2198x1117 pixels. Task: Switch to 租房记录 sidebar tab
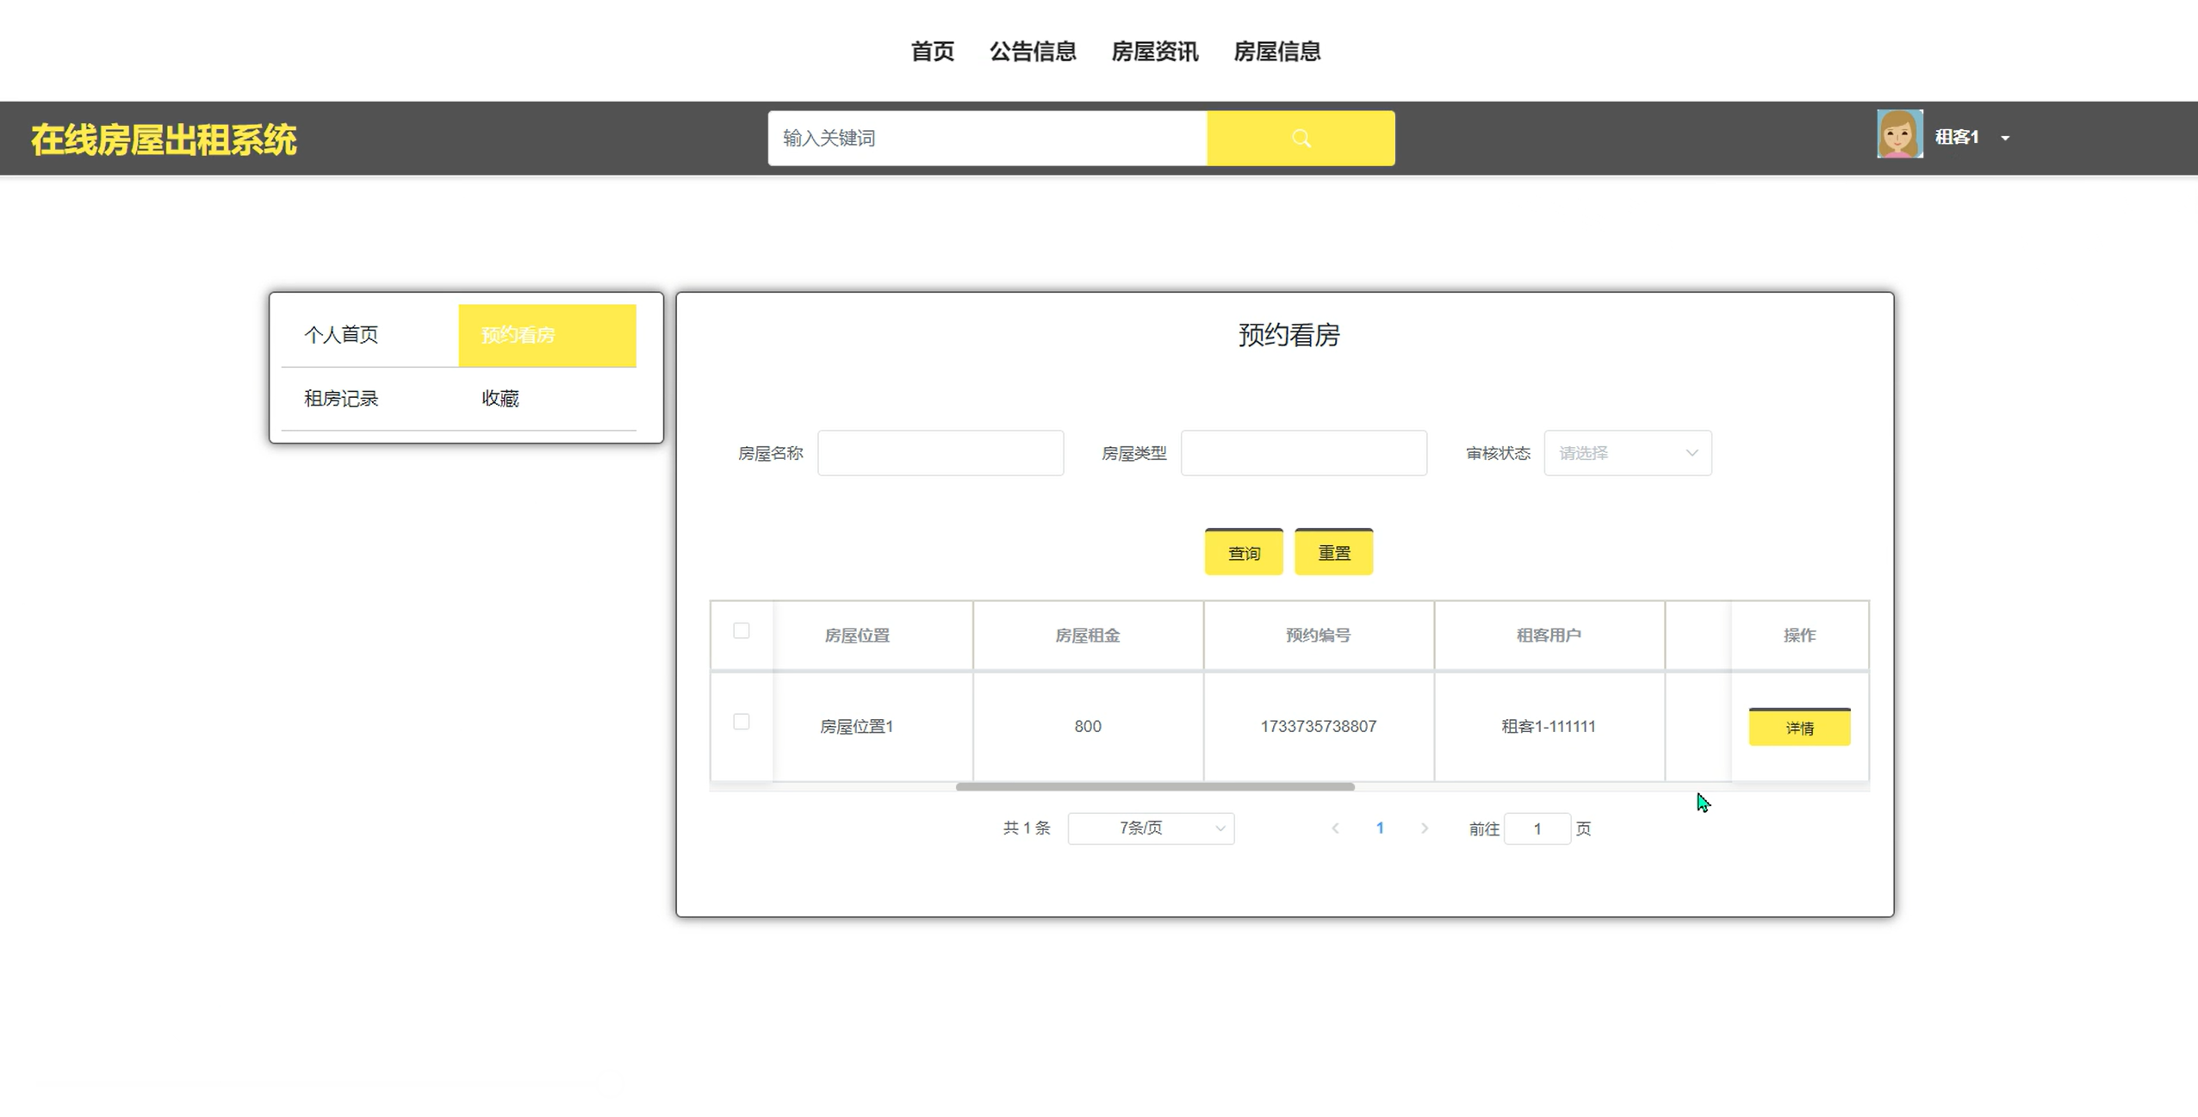click(x=341, y=398)
